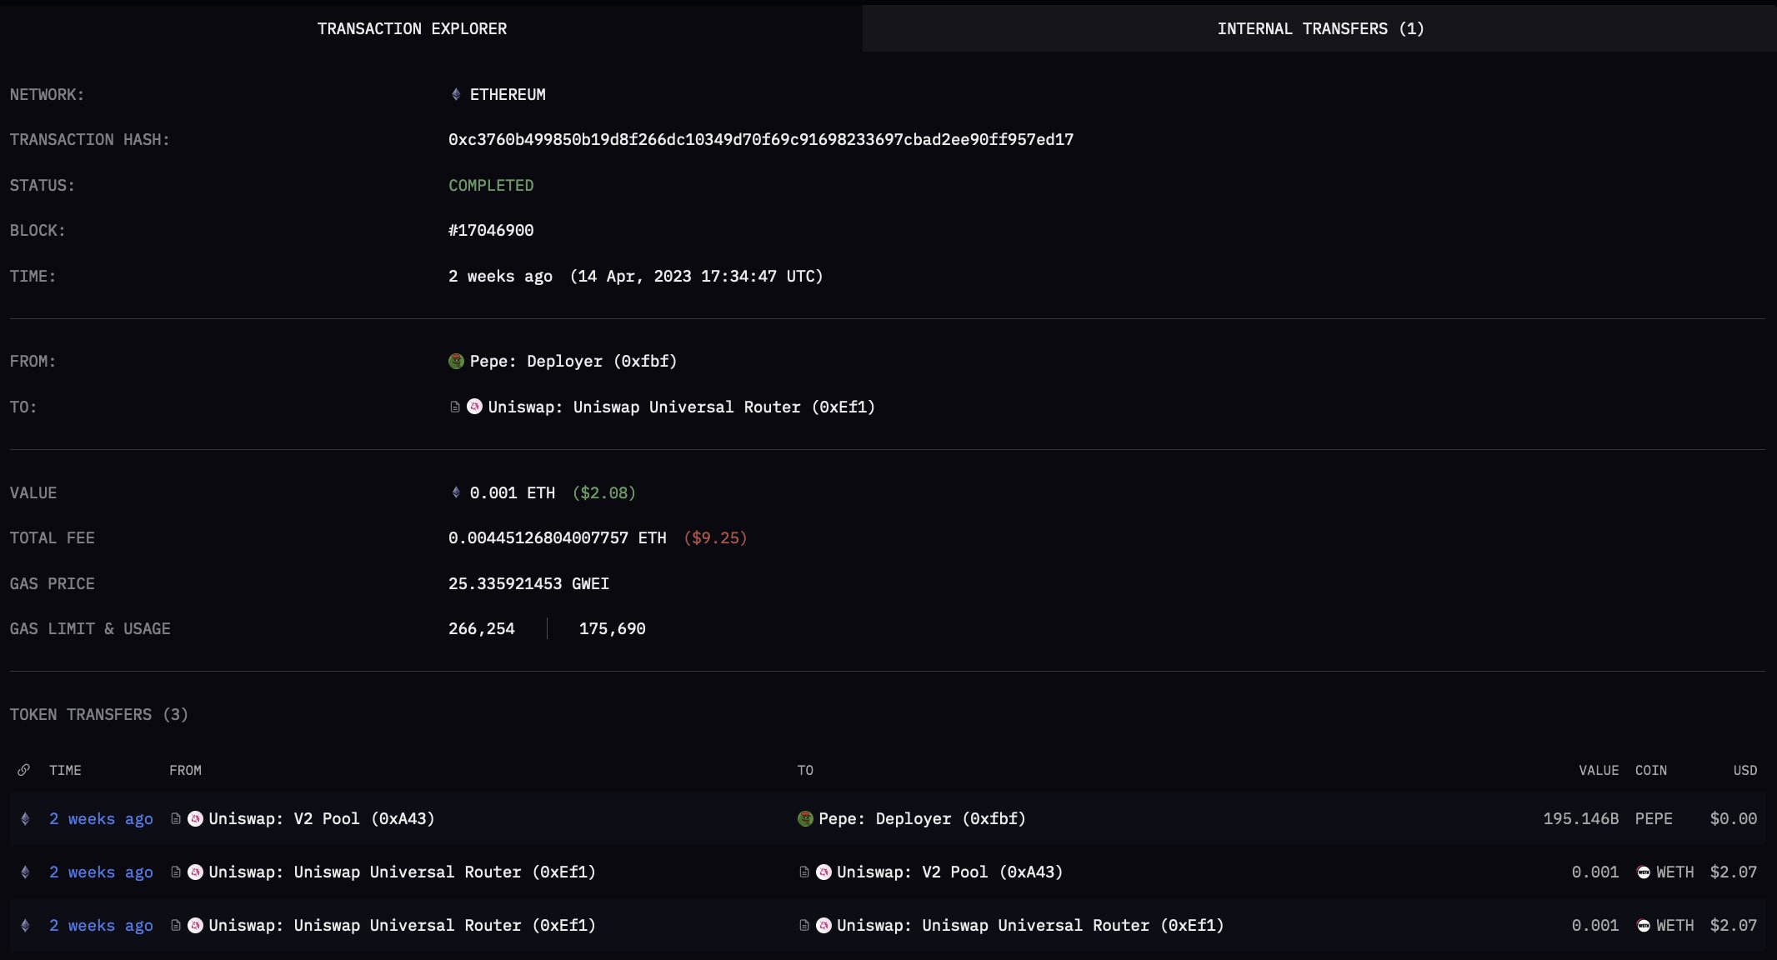Click the Ethereum icon in the last transfer row
Image resolution: width=1777 pixels, height=960 pixels.
[x=25, y=925]
